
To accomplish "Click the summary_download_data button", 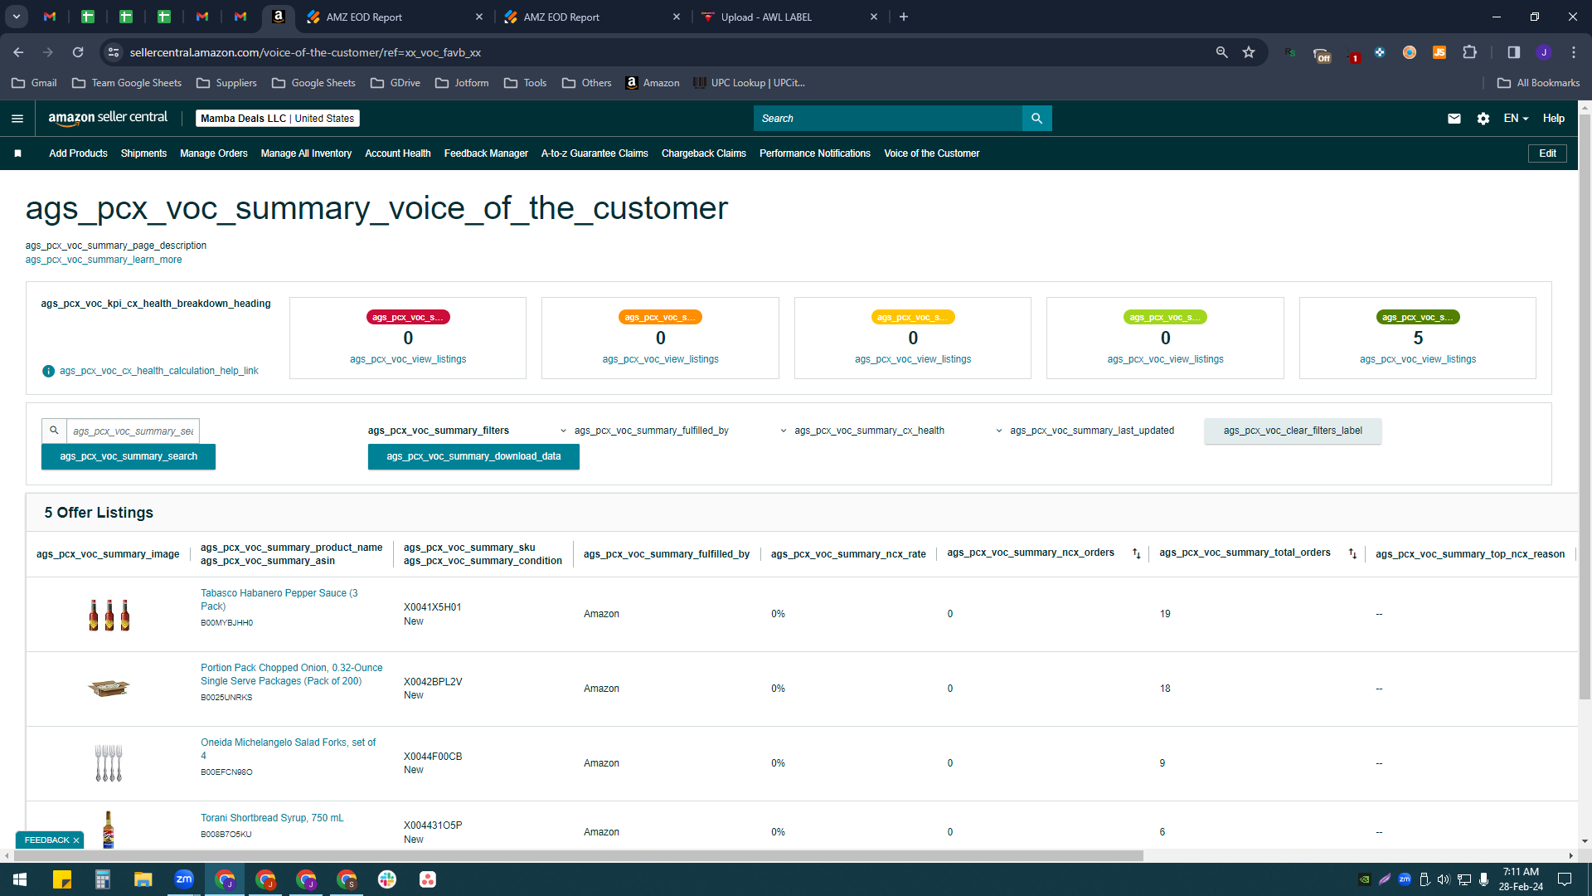I will click(x=473, y=456).
